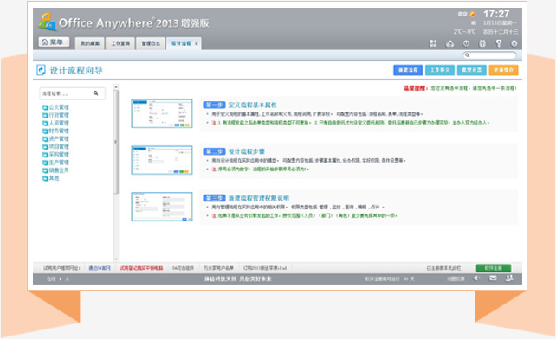
Task: Open the 财务管理 folder
Action: coord(59,131)
